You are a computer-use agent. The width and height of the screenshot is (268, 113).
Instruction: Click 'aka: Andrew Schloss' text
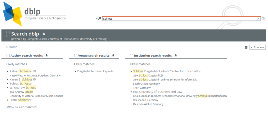click(x=21, y=92)
